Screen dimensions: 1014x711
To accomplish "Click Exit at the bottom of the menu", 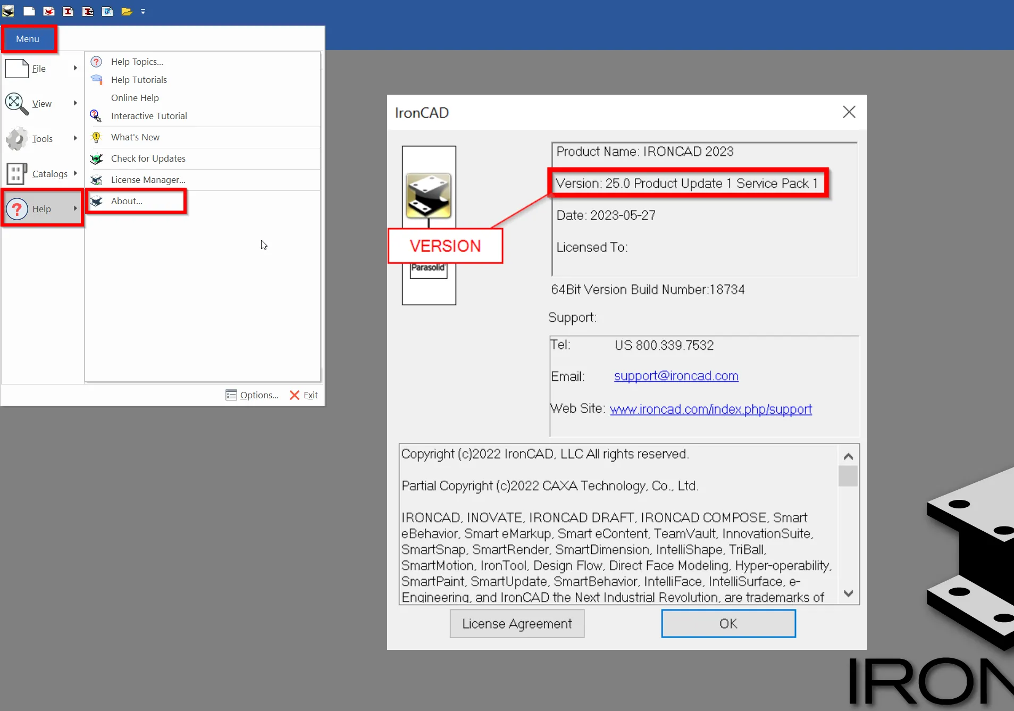I will [309, 395].
